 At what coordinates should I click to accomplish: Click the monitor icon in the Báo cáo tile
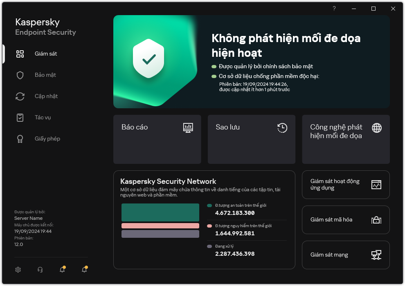pyautogui.click(x=188, y=128)
